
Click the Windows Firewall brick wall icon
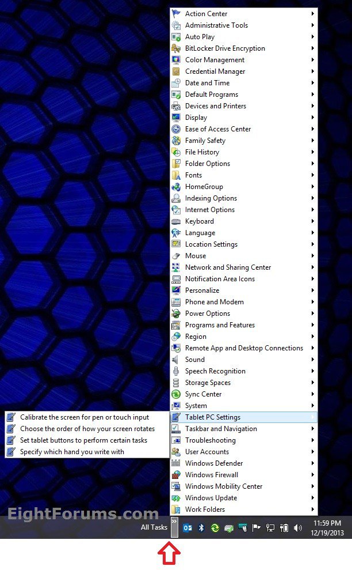pyautogui.click(x=176, y=475)
